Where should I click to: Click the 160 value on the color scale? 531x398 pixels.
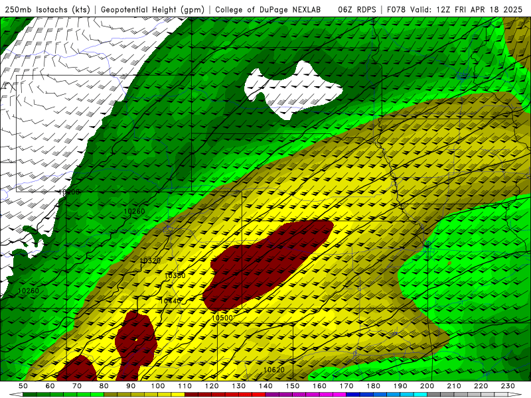pyautogui.click(x=319, y=386)
